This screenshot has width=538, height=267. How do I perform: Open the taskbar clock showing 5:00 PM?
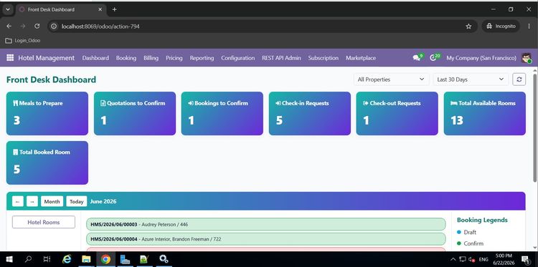tap(504, 259)
